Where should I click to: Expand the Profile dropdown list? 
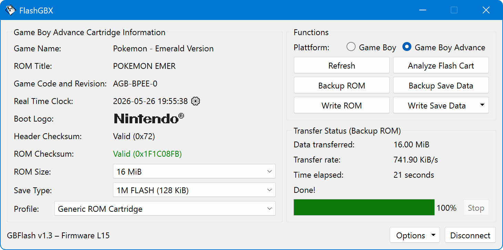pos(165,209)
